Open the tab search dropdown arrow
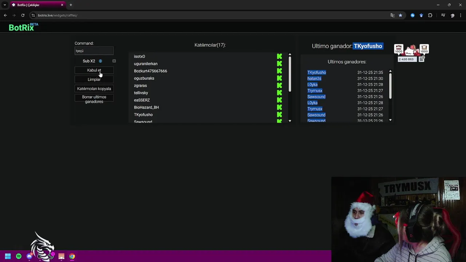The width and height of the screenshot is (466, 262). tap(5, 5)
